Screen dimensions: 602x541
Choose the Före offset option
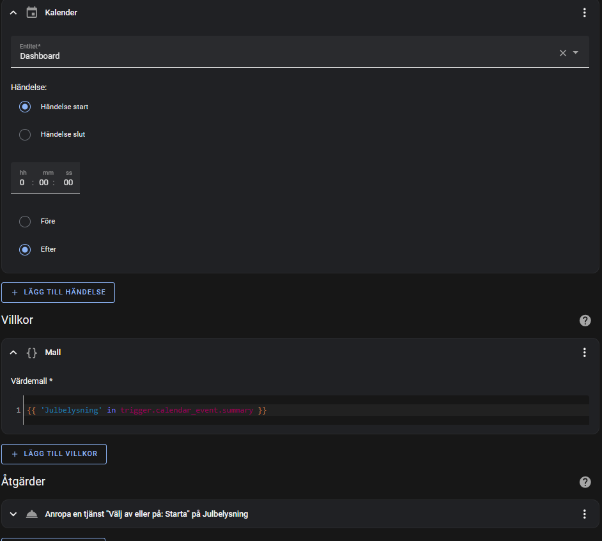point(25,222)
